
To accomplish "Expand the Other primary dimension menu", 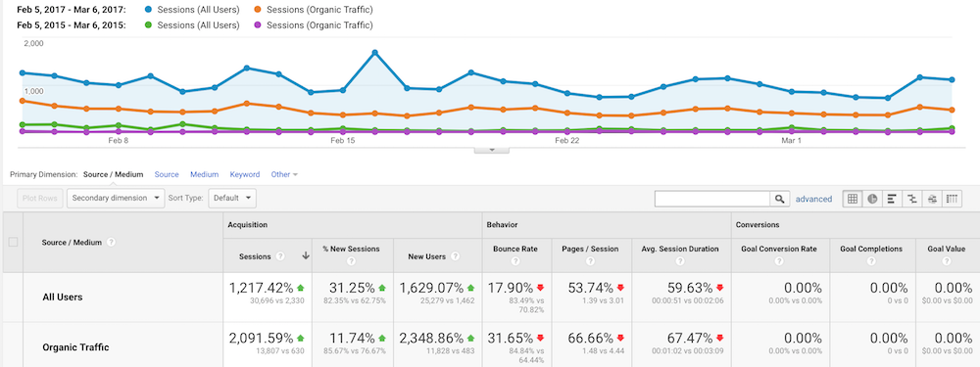I will [284, 175].
